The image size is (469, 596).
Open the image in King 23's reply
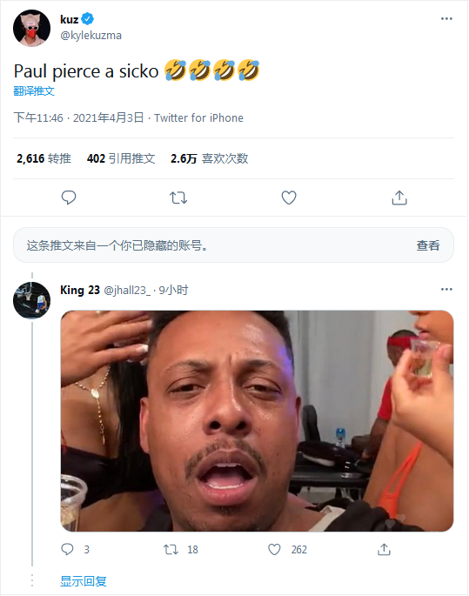[x=257, y=421]
